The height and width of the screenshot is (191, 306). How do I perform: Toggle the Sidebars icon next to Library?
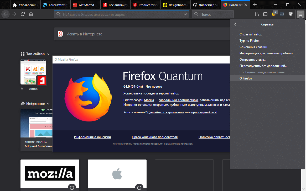(x=265, y=14)
